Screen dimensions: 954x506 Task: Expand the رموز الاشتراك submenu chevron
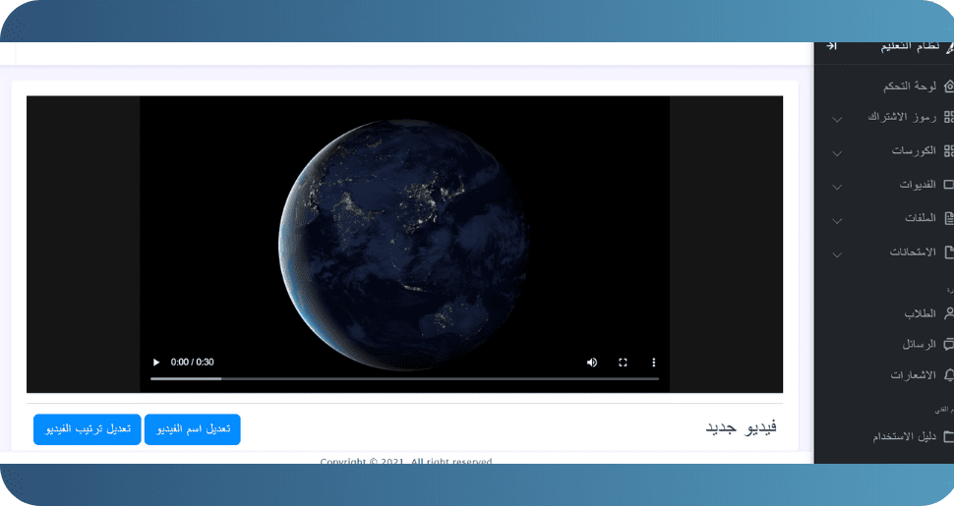837,120
